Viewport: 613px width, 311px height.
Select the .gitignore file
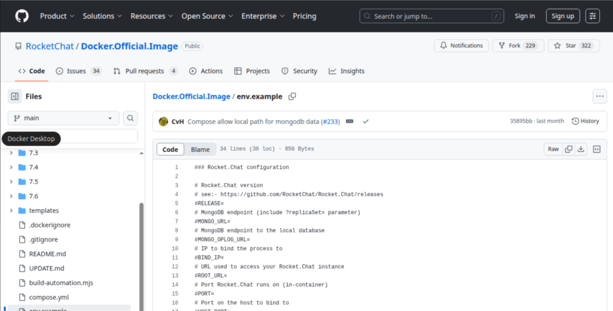click(x=43, y=239)
